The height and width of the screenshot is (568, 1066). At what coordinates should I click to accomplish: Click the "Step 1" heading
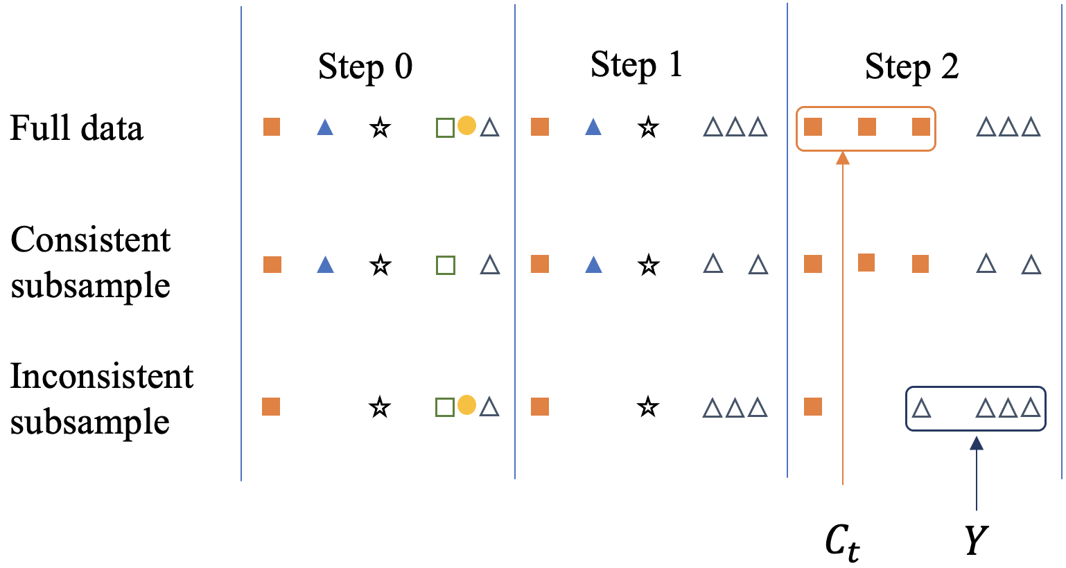tap(636, 65)
